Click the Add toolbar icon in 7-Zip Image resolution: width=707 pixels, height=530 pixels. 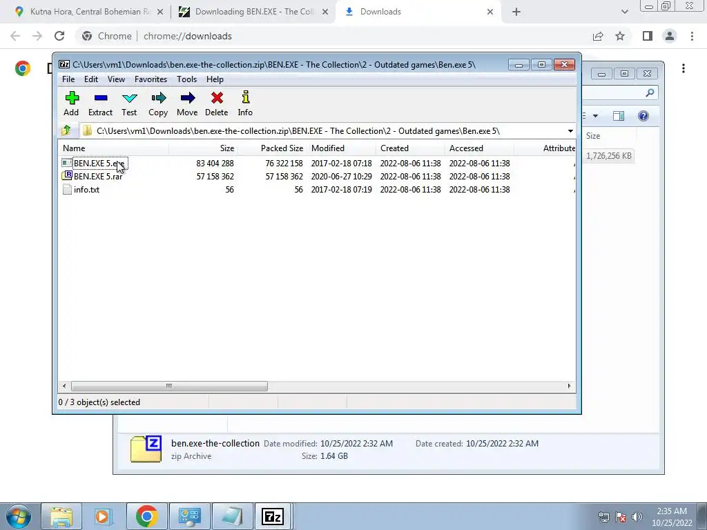point(71,104)
